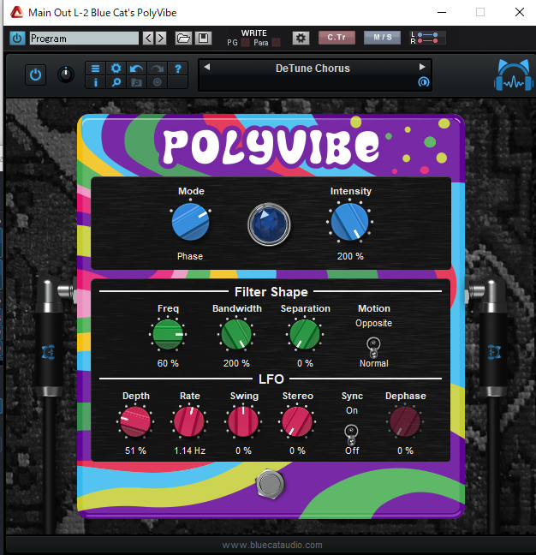Click the metal footswitch on the pedal
The height and width of the screenshot is (555, 536).
click(271, 484)
